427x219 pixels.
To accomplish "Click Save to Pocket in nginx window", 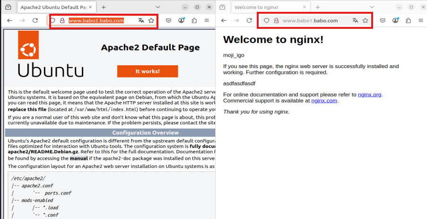I will coord(383,21).
